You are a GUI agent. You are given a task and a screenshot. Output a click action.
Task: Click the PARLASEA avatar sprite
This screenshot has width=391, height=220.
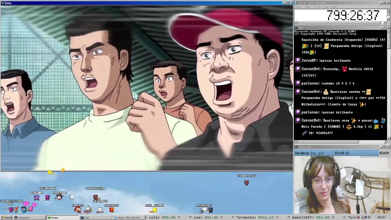point(59,197)
